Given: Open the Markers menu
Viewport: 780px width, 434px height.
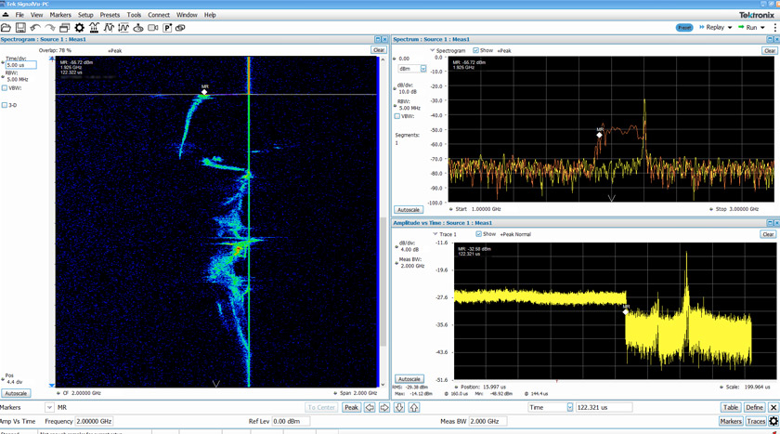Looking at the screenshot, I should (x=59, y=15).
